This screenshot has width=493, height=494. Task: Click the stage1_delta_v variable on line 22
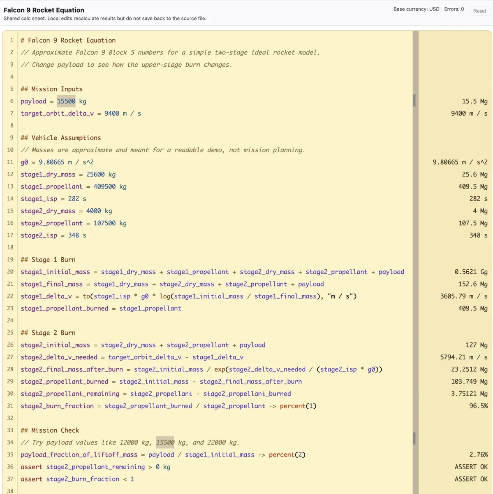(46, 296)
